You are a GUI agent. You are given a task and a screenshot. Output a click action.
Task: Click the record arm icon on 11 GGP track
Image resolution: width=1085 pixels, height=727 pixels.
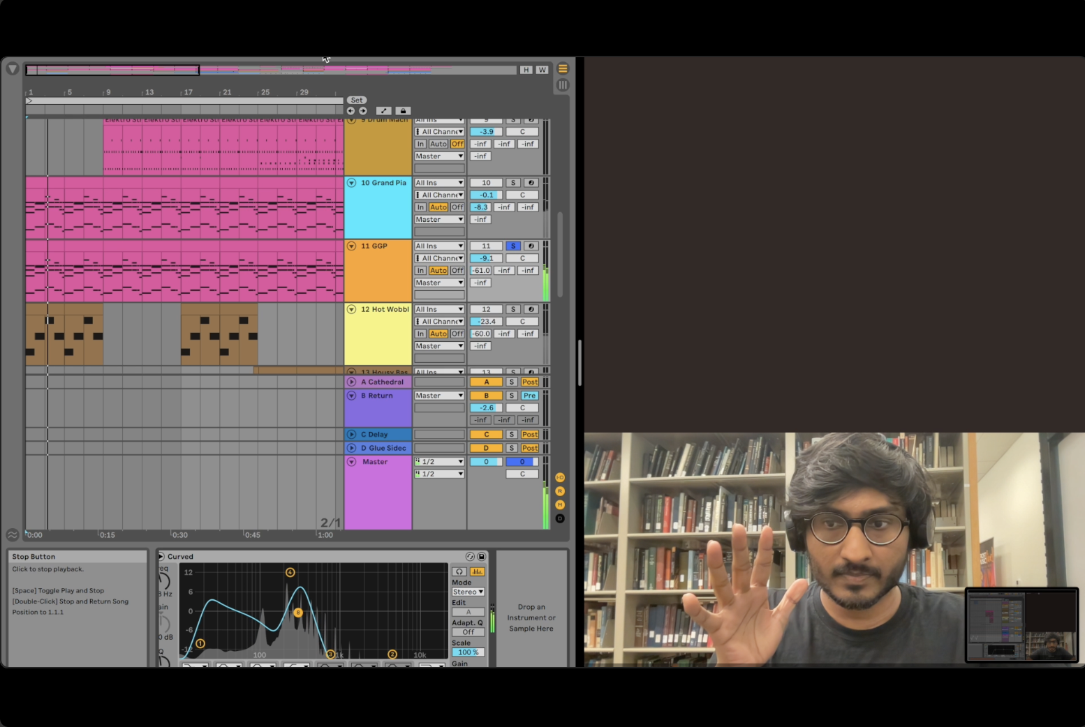(531, 246)
